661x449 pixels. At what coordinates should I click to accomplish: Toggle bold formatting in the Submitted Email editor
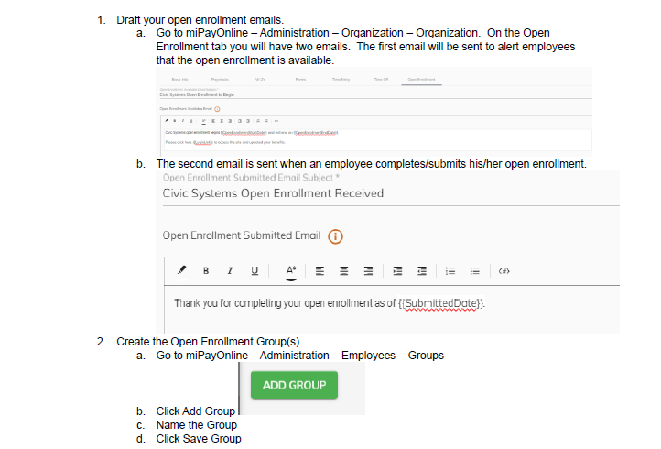(206, 271)
